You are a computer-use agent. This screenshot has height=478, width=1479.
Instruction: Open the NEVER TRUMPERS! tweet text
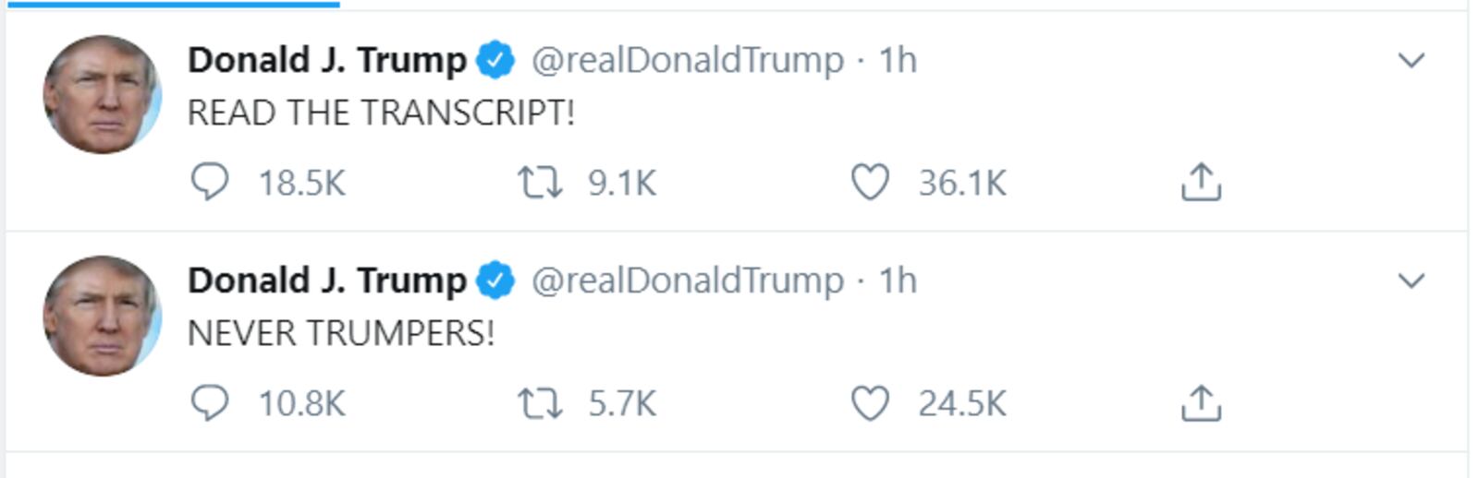click(x=341, y=333)
